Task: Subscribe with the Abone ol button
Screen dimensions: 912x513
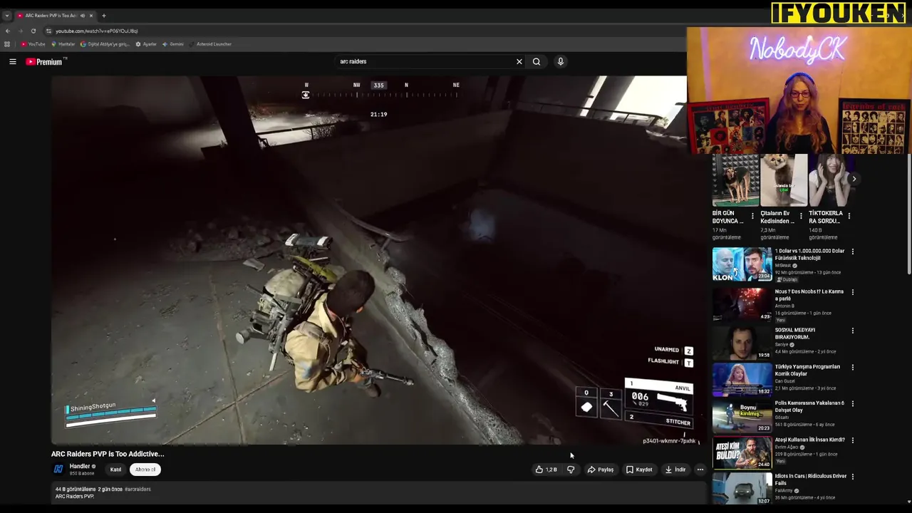Action: pyautogui.click(x=145, y=470)
